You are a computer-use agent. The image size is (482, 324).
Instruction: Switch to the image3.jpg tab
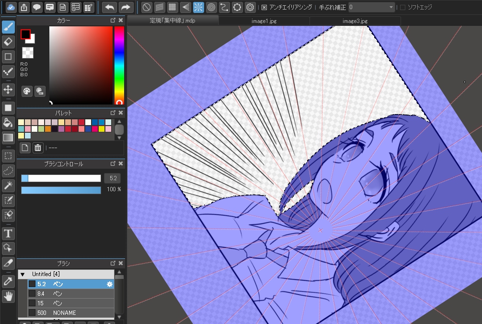coord(355,21)
